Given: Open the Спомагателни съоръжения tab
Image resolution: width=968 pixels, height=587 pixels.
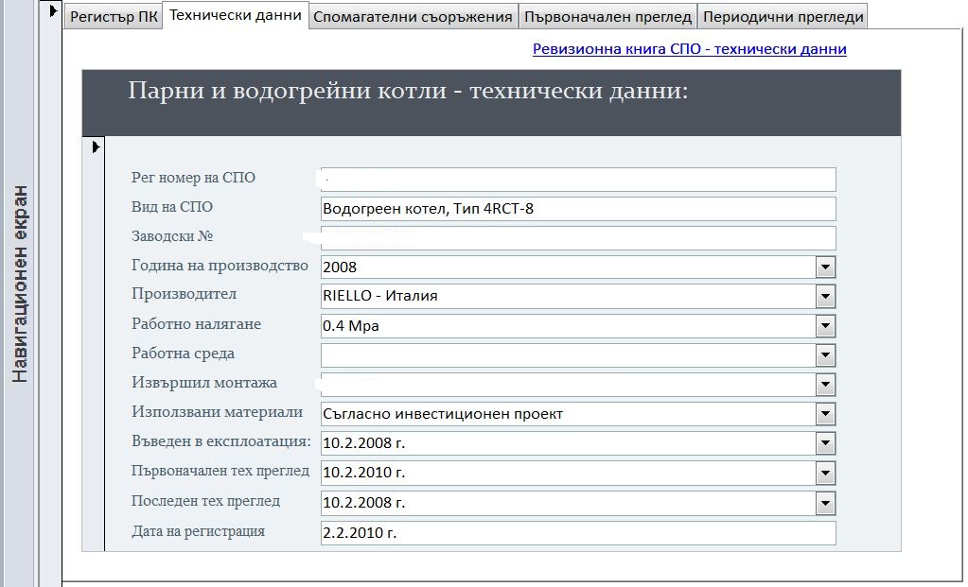Looking at the screenshot, I should coord(413,17).
